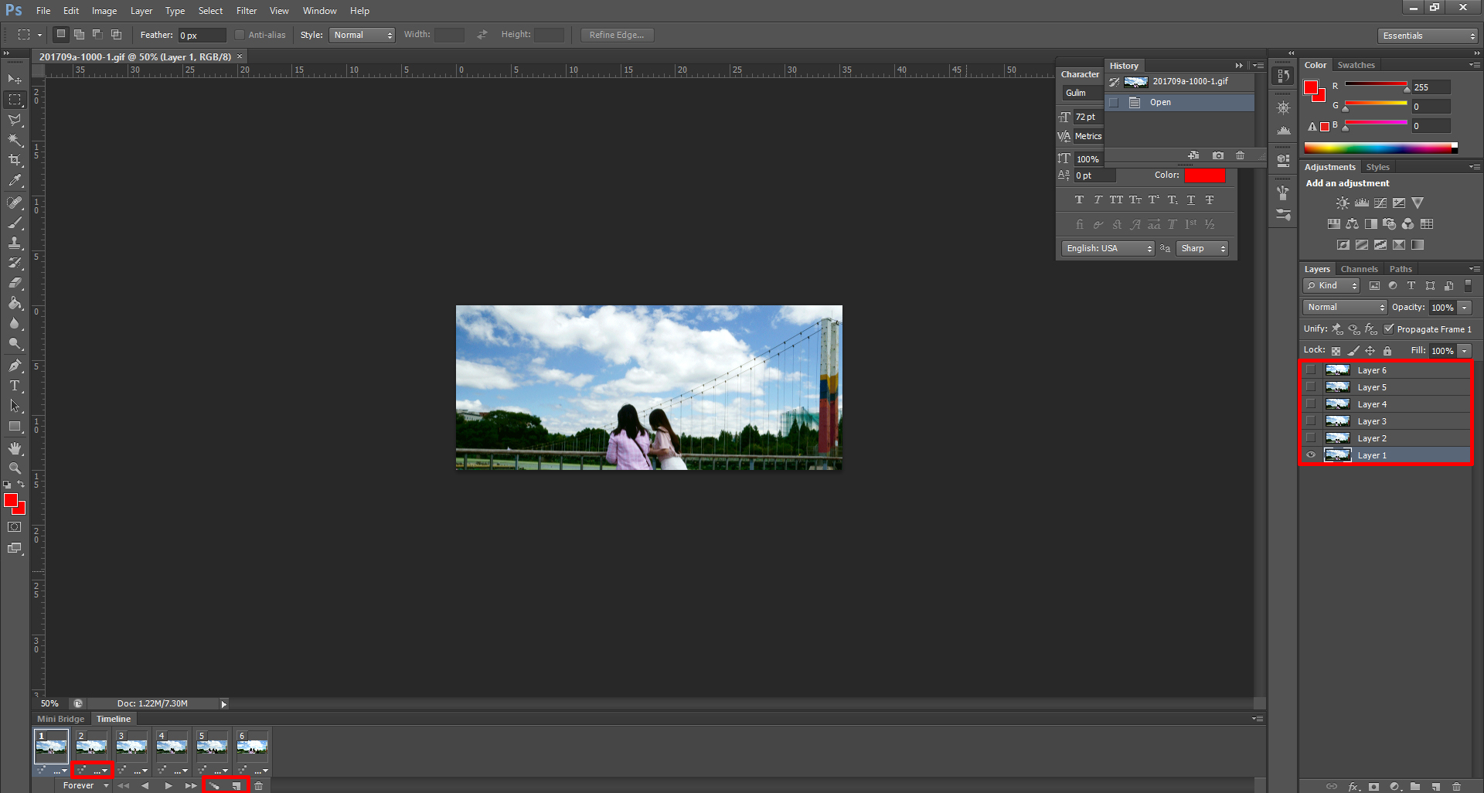Hide Layer 1 using eye icon
The image size is (1484, 793).
[1311, 455]
